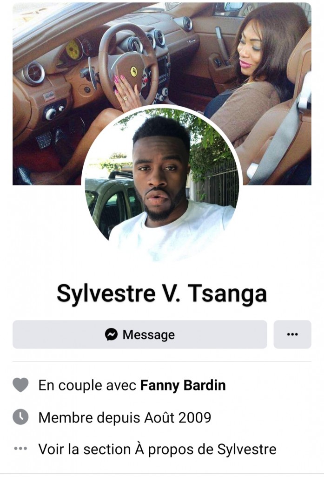The image size is (324, 477).
Task: Open Voir la section À propos de Sylvestre
Action: 157,449
